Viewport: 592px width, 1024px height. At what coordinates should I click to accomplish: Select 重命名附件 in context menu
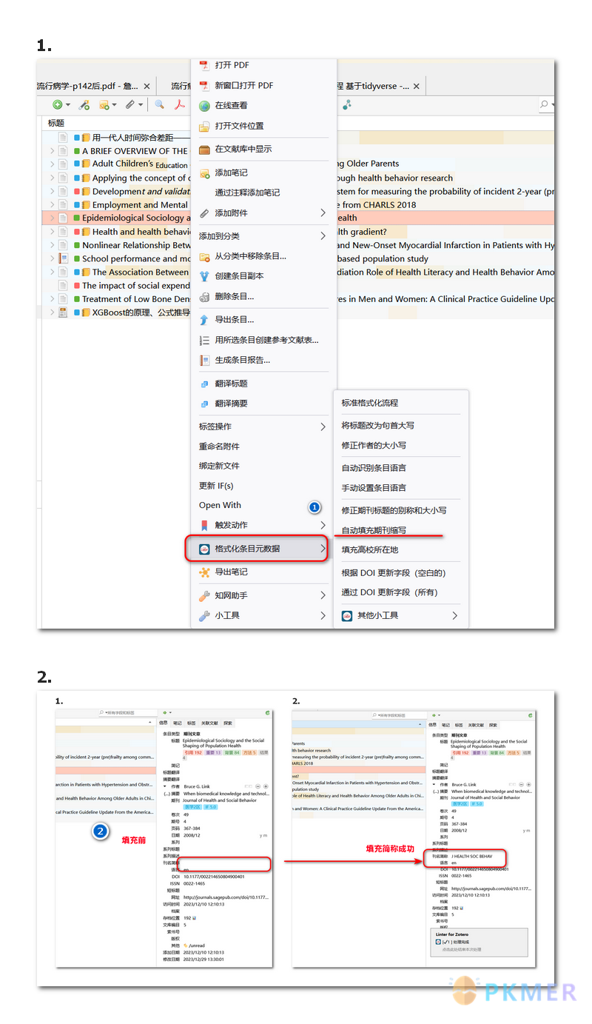(x=219, y=446)
